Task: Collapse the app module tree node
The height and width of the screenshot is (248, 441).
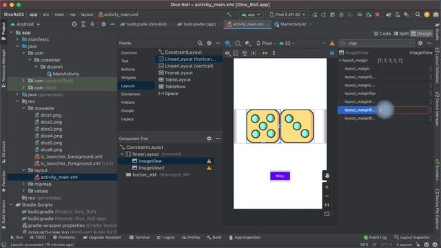Action: click(x=12, y=32)
